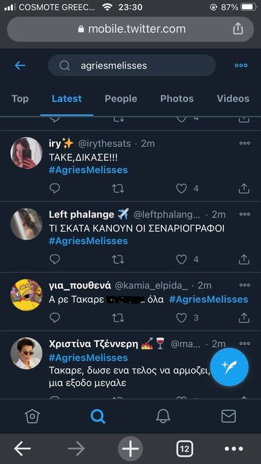Open browser share button in address bar

(x=238, y=29)
